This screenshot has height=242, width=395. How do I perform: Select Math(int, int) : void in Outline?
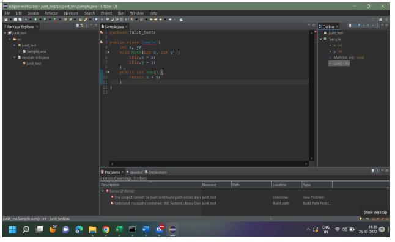(x=349, y=57)
